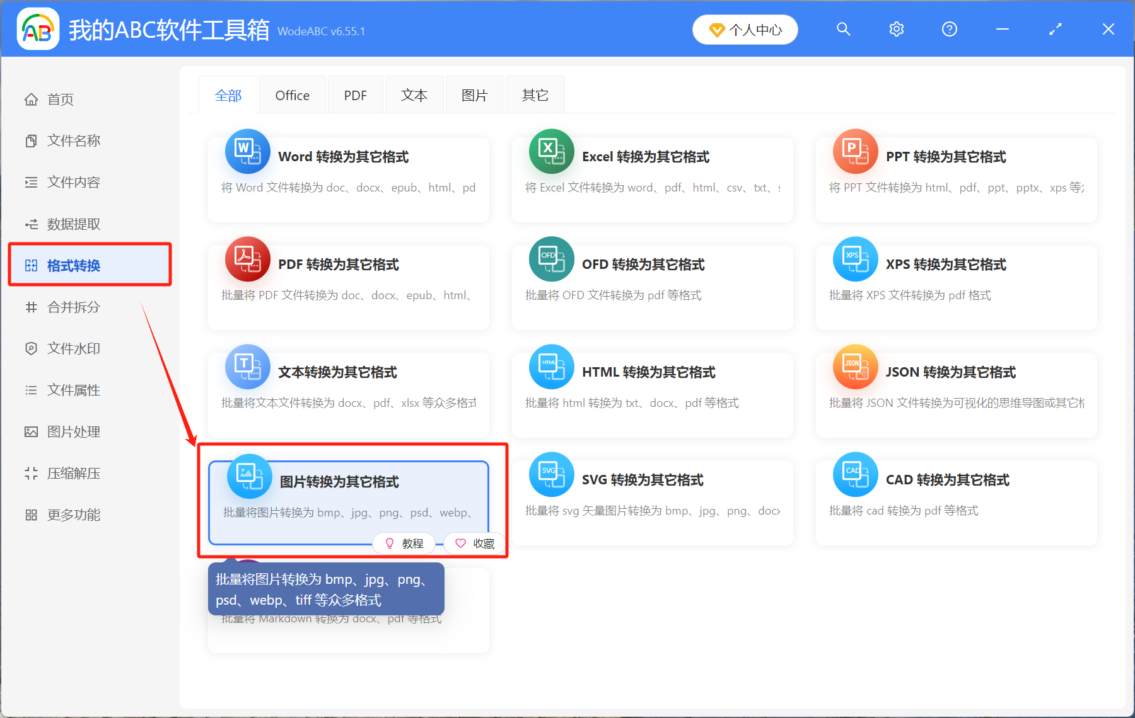This screenshot has width=1135, height=718.
Task: Go to 合并拆分 in the sidebar
Action: (74, 307)
